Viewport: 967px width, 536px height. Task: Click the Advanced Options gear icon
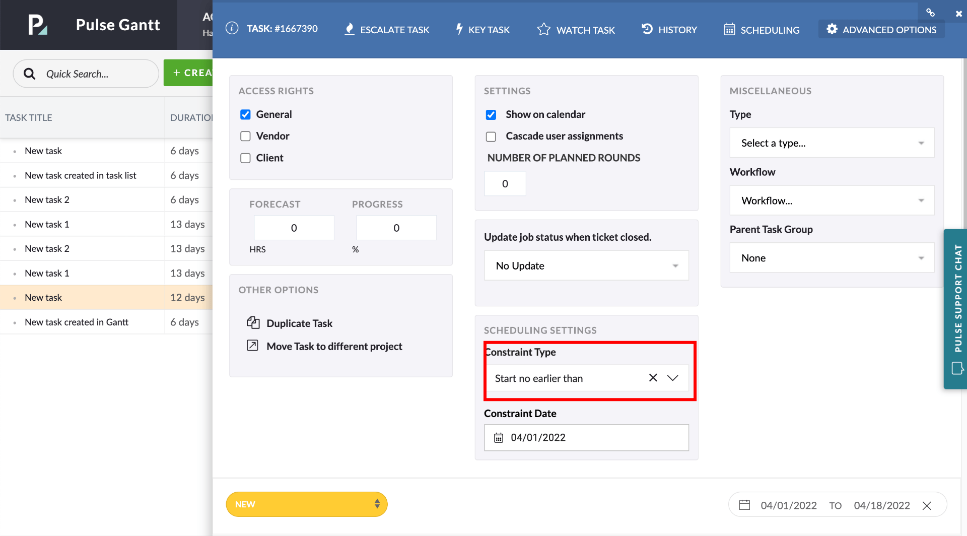832,29
